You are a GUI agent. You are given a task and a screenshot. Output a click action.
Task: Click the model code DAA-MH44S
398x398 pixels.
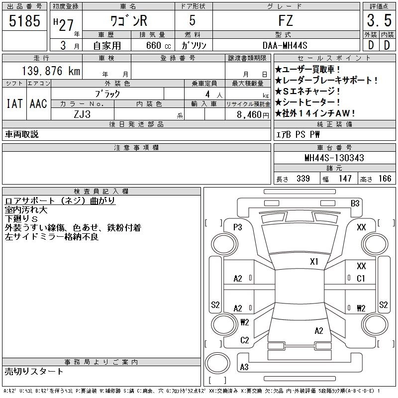click(x=285, y=46)
